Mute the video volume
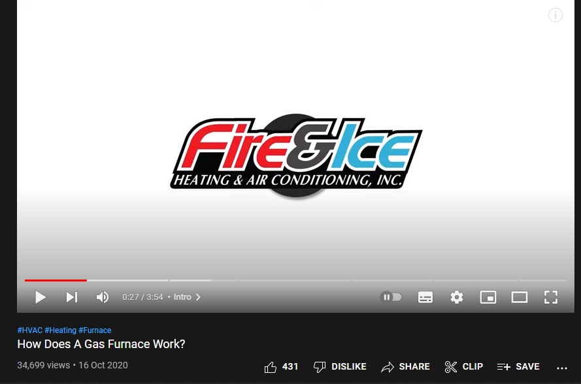 point(102,297)
